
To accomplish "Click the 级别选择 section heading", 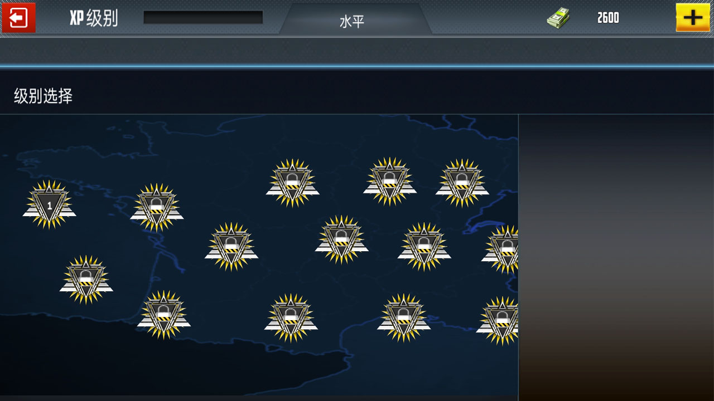I will tap(44, 96).
